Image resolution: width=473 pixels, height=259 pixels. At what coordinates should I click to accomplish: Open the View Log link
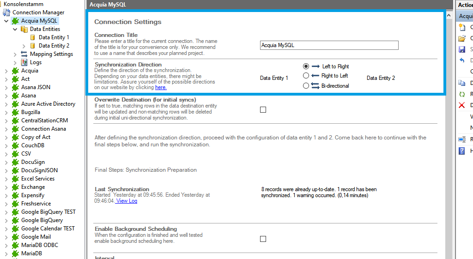pyautogui.click(x=126, y=201)
